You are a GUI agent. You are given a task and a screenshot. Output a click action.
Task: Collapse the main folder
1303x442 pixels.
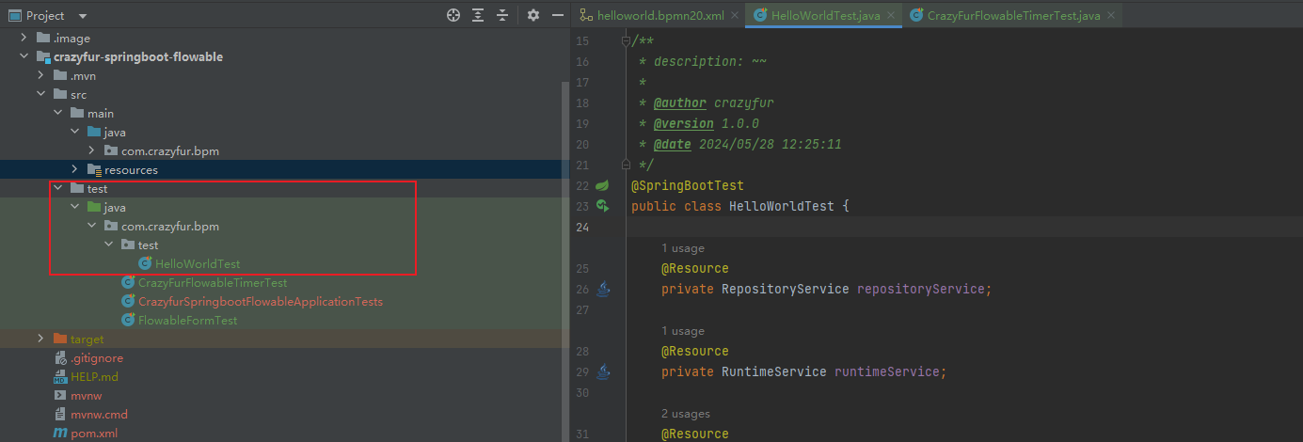tap(58, 113)
